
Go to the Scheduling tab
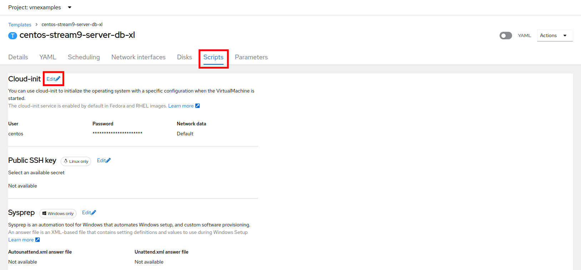pos(84,57)
